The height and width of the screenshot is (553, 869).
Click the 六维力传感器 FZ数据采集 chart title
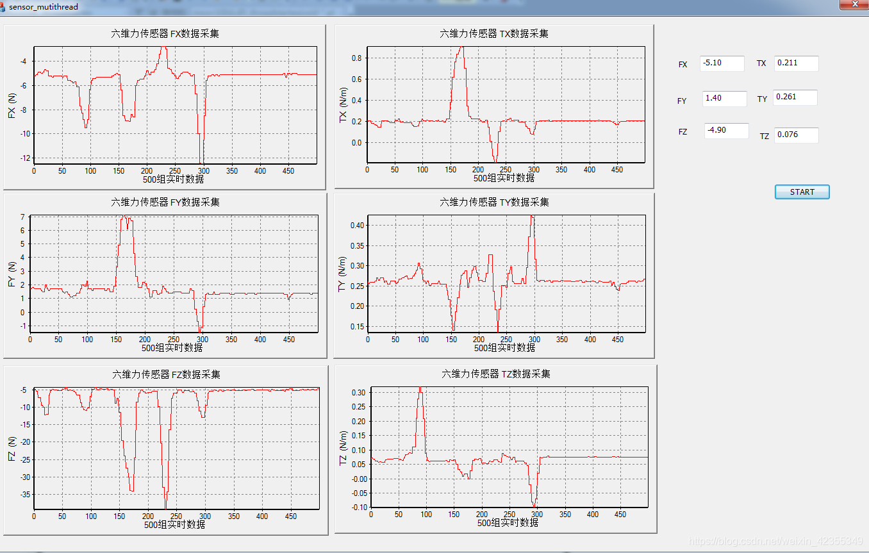point(167,374)
